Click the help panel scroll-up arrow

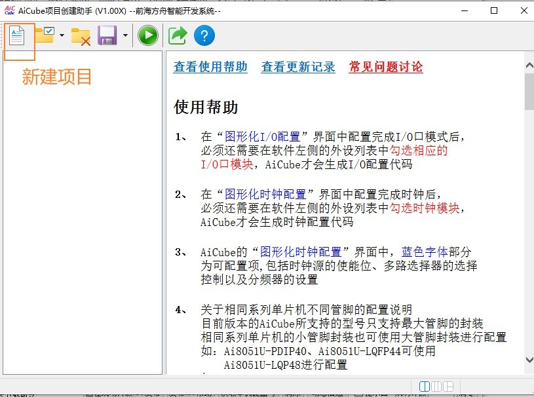pyautogui.click(x=529, y=64)
